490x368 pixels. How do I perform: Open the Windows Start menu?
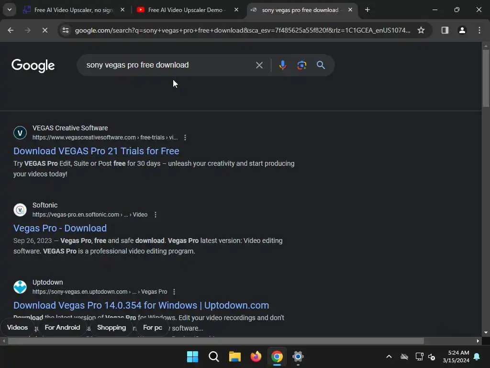point(192,356)
